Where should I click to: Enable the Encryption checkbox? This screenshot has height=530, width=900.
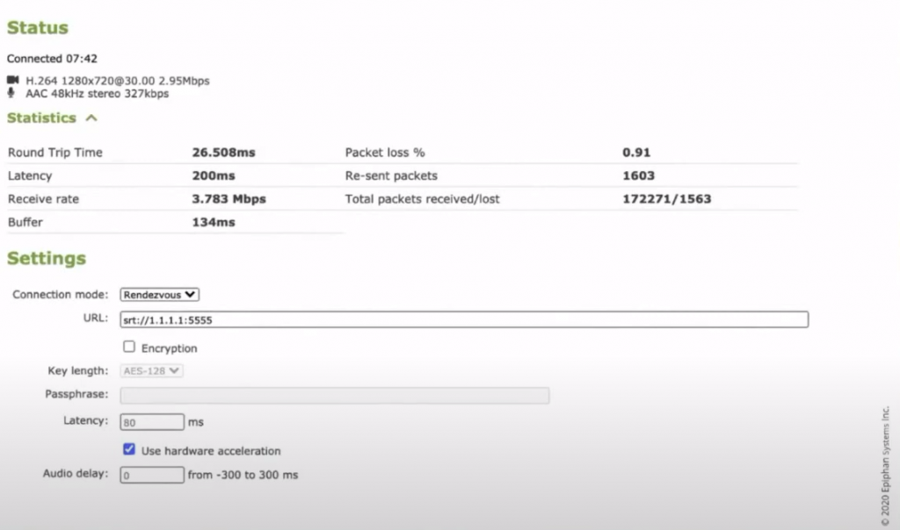tap(129, 347)
